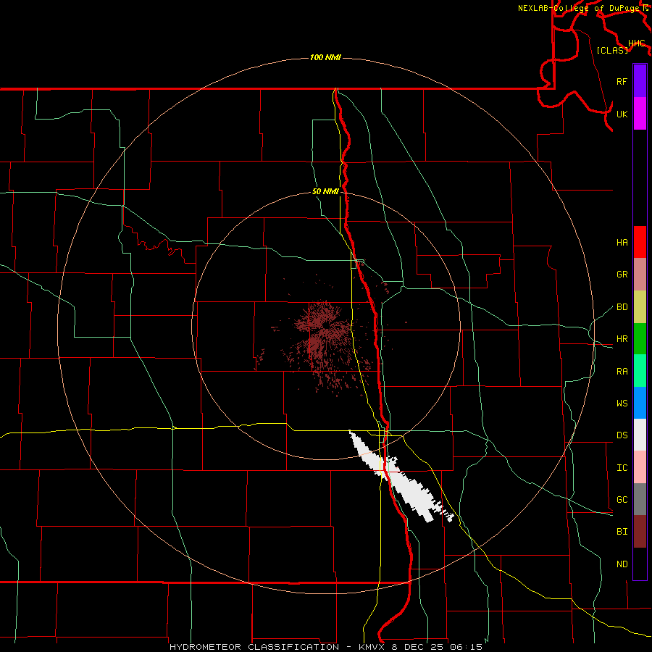Click the "RF" legend label
This screenshot has height=652, width=652.
(x=622, y=81)
